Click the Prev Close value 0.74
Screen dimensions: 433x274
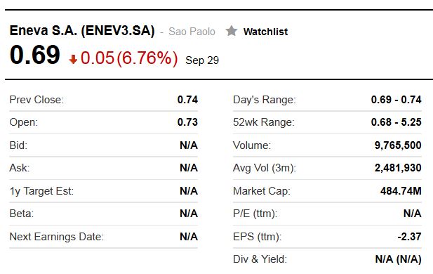coord(187,100)
